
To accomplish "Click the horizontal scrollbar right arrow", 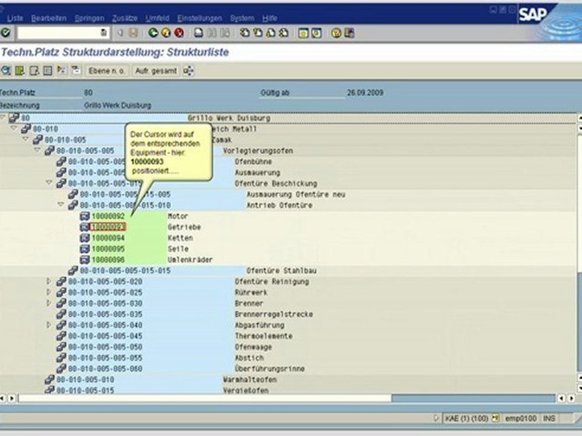I will click(x=571, y=398).
